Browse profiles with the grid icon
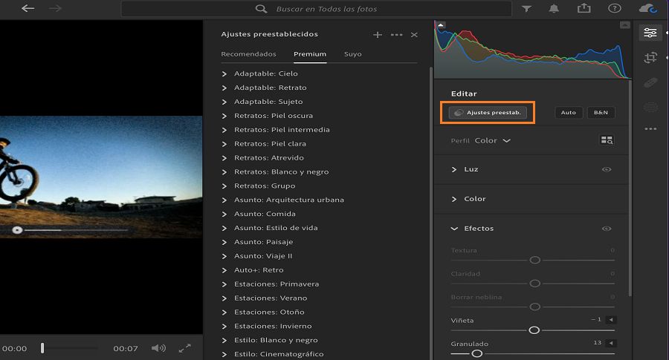 pyautogui.click(x=607, y=140)
